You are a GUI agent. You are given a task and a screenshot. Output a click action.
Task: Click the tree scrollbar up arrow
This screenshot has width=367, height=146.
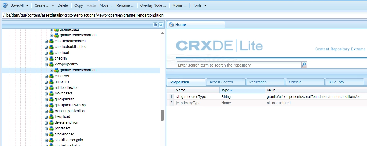(162, 33)
